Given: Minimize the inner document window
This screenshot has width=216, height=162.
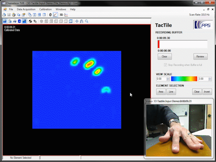Looking at the screenshot, I should pos(204,9).
